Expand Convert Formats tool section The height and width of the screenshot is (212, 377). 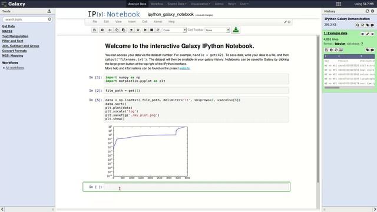click(14, 51)
